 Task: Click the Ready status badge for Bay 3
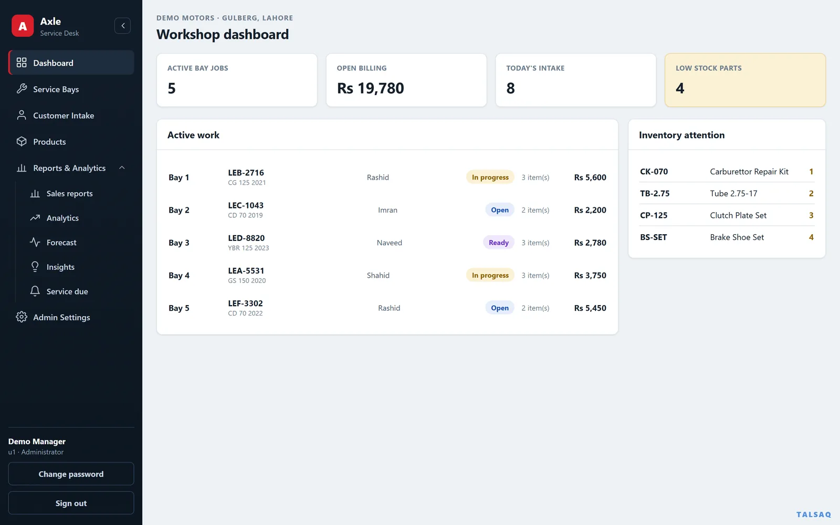[498, 243]
